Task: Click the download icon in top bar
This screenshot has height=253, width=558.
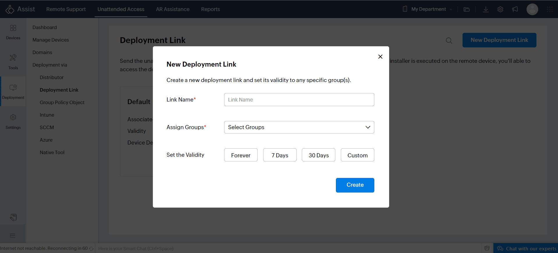Action: click(486, 9)
